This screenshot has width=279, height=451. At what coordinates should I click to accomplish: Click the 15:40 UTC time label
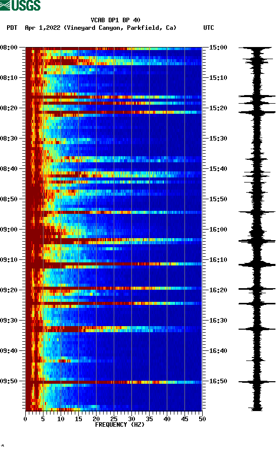(x=218, y=169)
